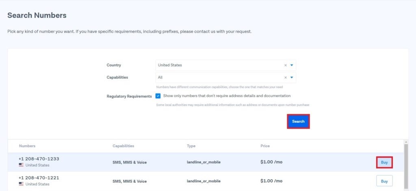
Task: Click landline_or_mobile type in 208-470-1233 row
Action: (x=204, y=162)
